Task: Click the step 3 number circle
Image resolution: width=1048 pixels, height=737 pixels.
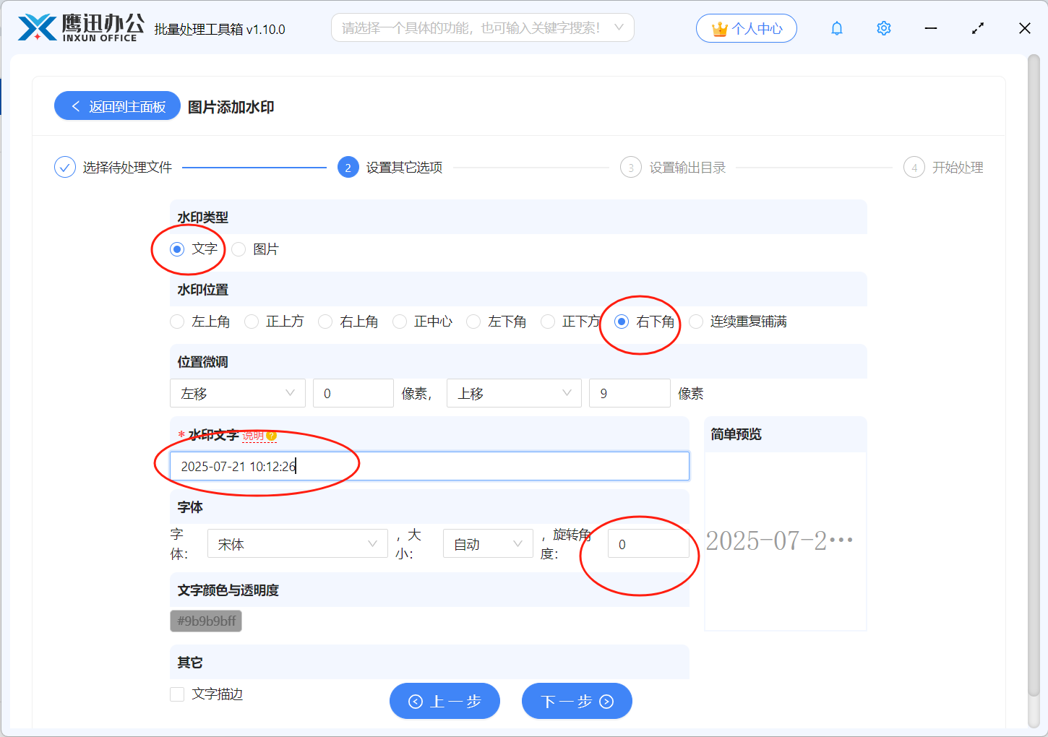Action: coord(631,168)
